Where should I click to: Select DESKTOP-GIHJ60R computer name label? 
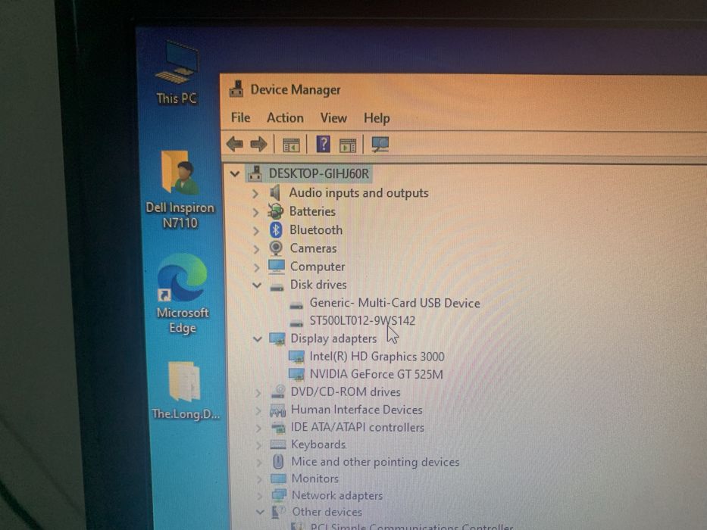coord(319,173)
